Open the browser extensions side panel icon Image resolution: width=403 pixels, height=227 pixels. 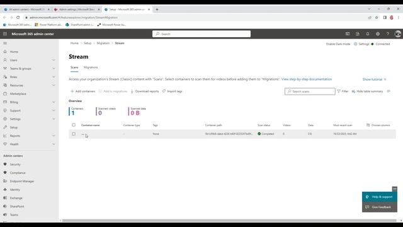(385, 18)
